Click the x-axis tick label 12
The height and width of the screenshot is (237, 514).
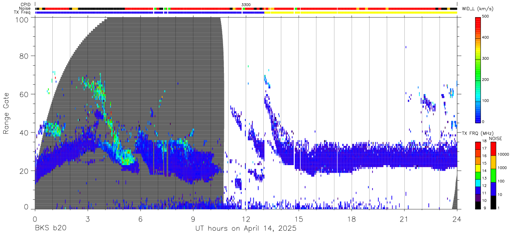[x=246, y=219]
